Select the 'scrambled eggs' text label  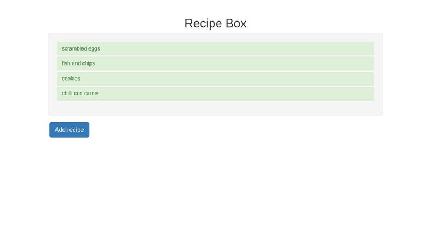81,48
